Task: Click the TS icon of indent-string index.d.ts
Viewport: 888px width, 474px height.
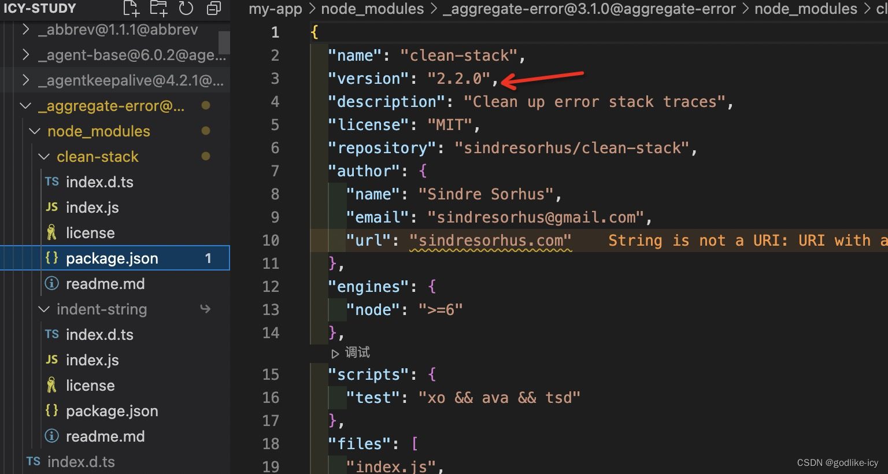Action: (52, 334)
